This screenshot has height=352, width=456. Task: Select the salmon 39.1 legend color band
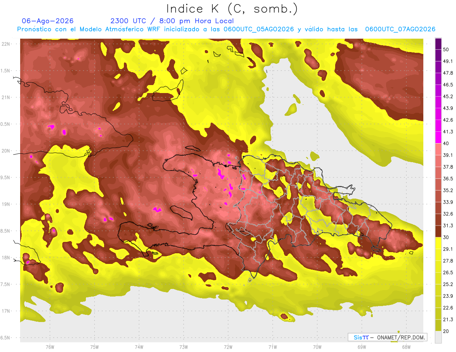tap(438, 150)
